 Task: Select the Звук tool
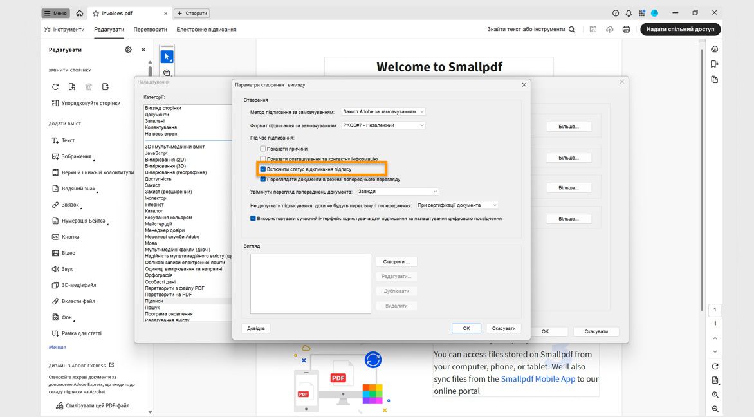62,269
